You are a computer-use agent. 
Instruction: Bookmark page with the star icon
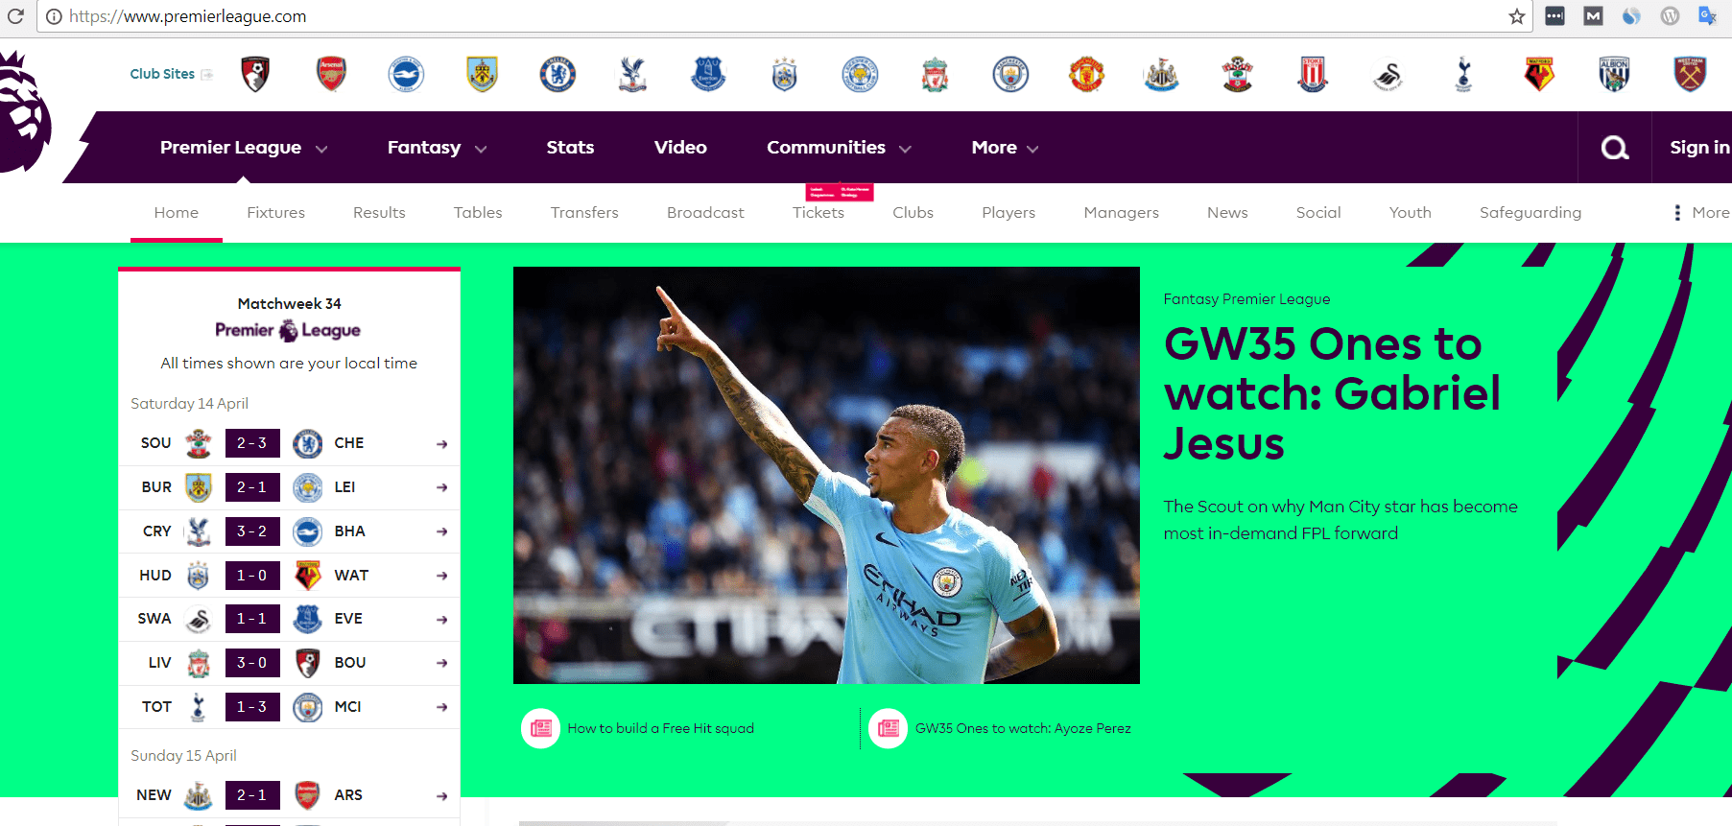coord(1516,16)
